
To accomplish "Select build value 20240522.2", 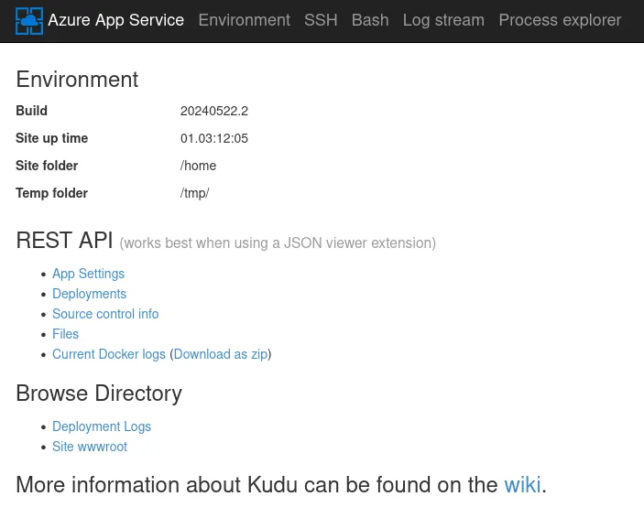I will click(214, 111).
